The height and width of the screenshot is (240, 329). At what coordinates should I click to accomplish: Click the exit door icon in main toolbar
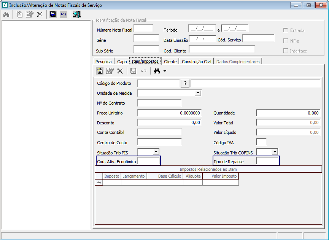[76, 14]
